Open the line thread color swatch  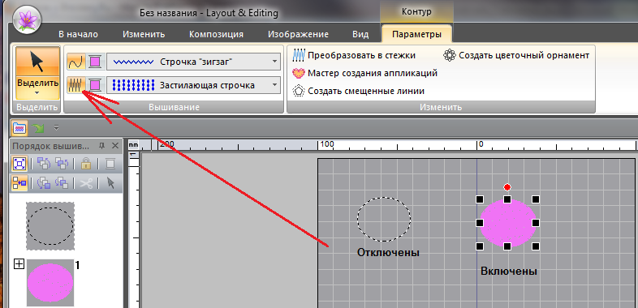pyautogui.click(x=95, y=62)
